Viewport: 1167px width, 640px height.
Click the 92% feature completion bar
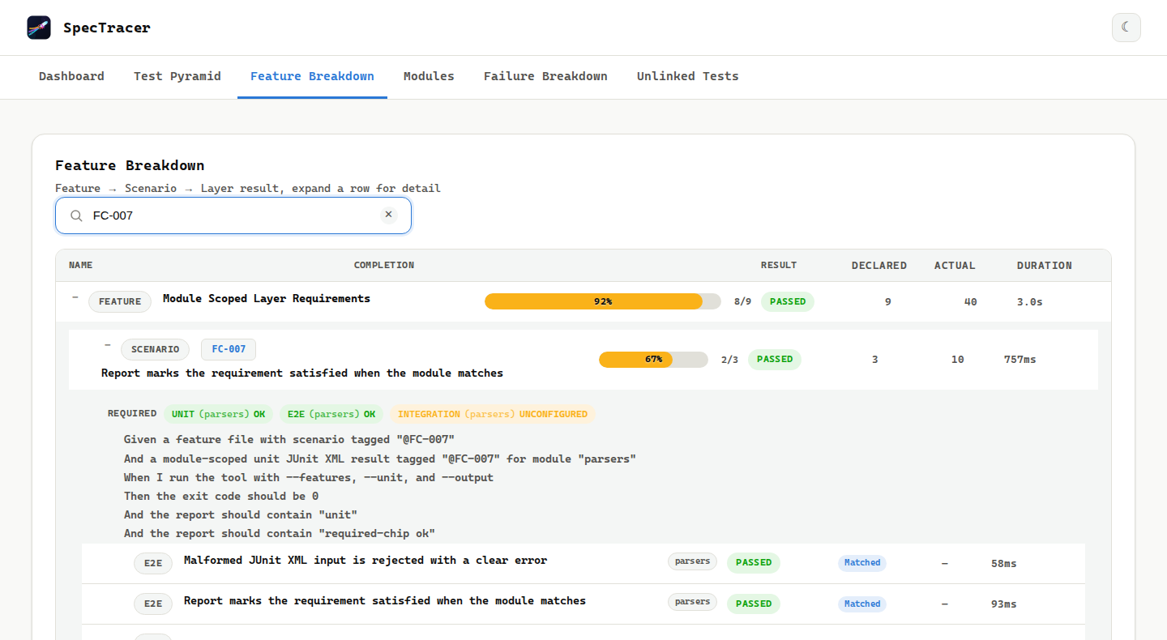pos(602,301)
